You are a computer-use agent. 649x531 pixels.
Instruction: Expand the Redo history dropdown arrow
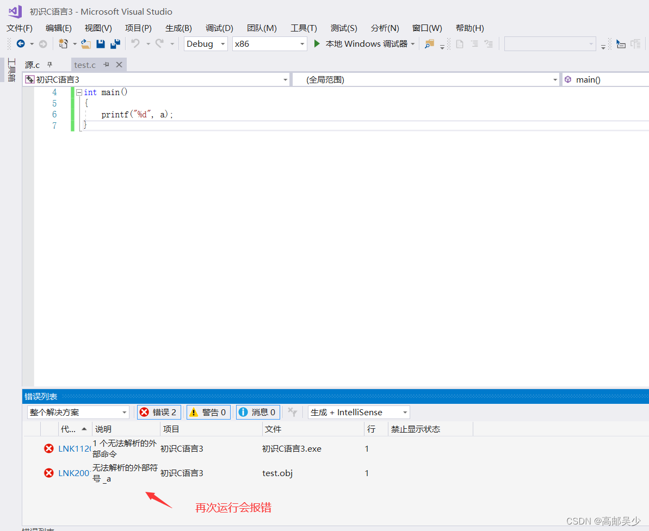(172, 43)
